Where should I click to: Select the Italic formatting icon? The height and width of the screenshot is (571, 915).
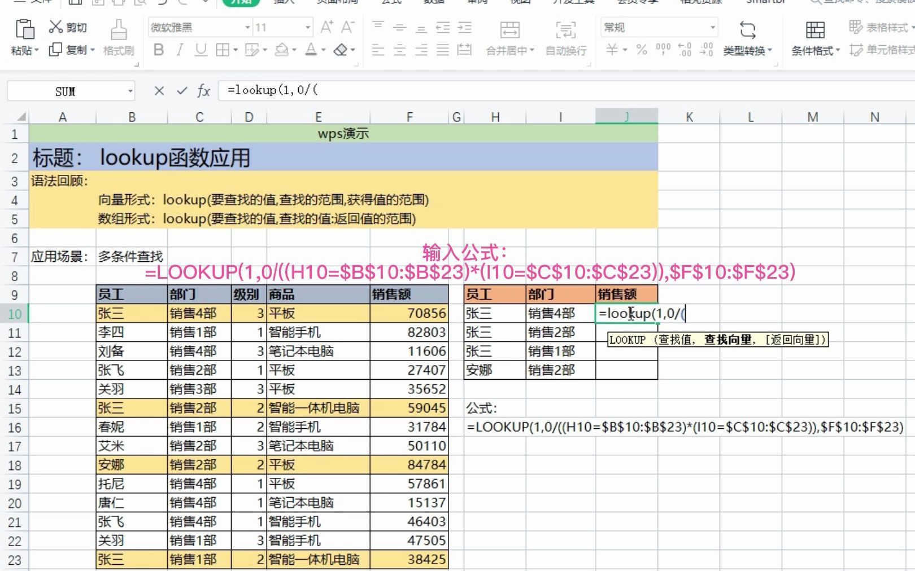[x=179, y=50]
